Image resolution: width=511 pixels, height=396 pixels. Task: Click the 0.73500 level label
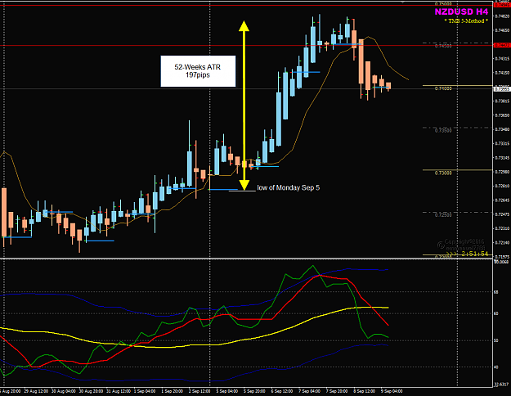pos(443,130)
